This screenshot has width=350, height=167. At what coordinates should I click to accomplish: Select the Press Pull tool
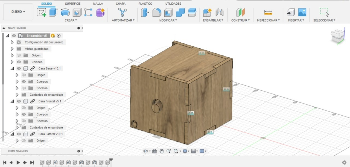point(145,12)
